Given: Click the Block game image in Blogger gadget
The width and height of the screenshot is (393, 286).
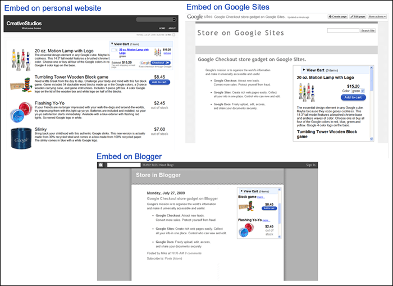Looking at the screenshot, I should pos(246,206).
